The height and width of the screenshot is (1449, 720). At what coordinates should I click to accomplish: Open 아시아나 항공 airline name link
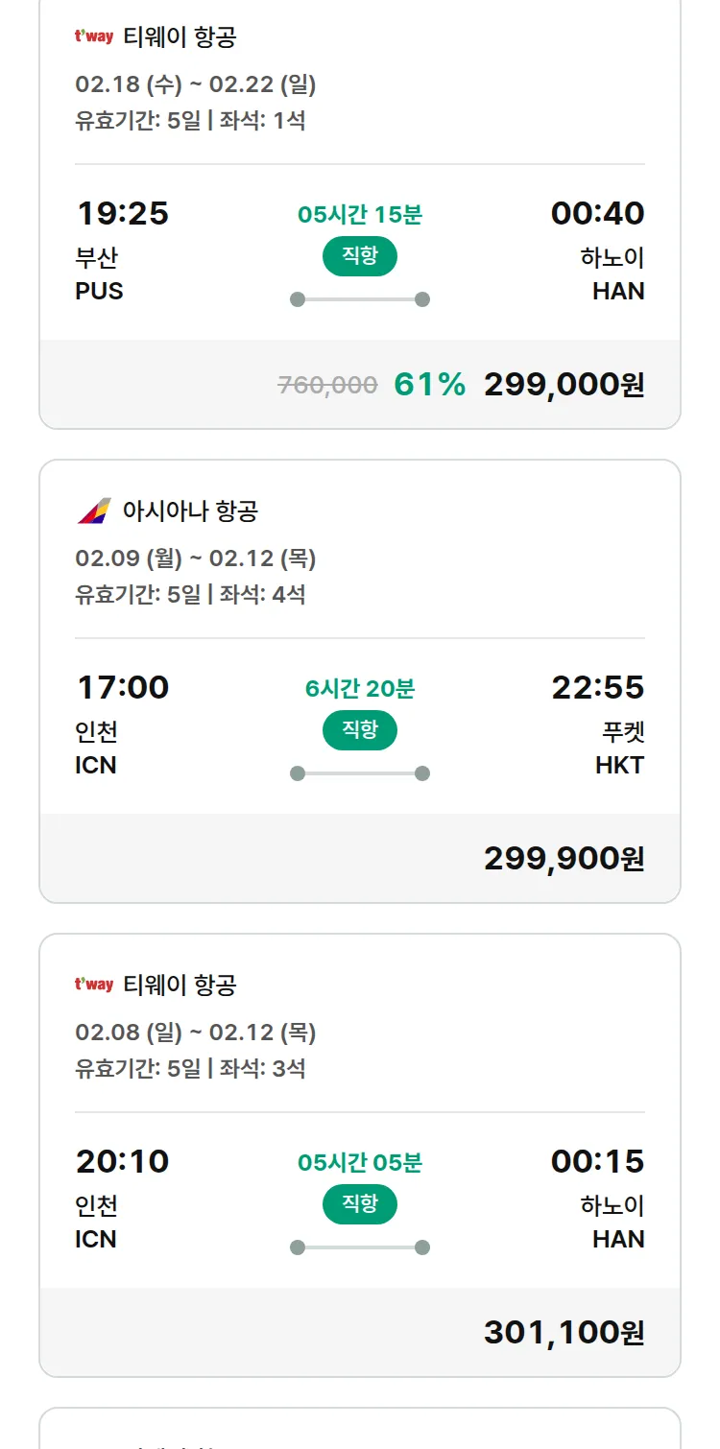(190, 511)
